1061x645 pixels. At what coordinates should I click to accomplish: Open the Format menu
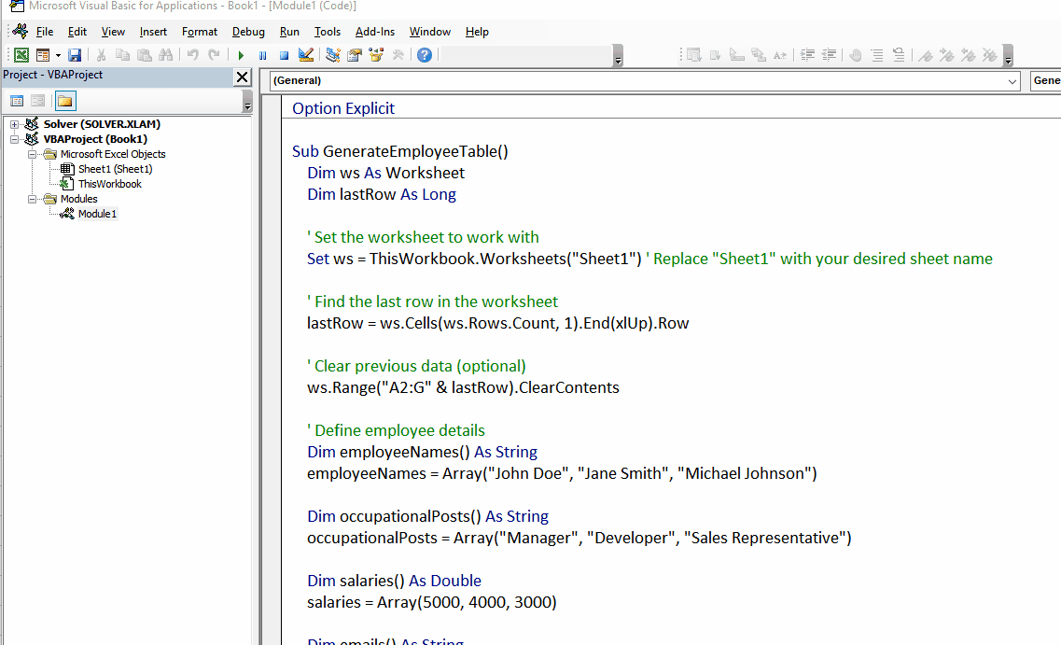point(200,32)
